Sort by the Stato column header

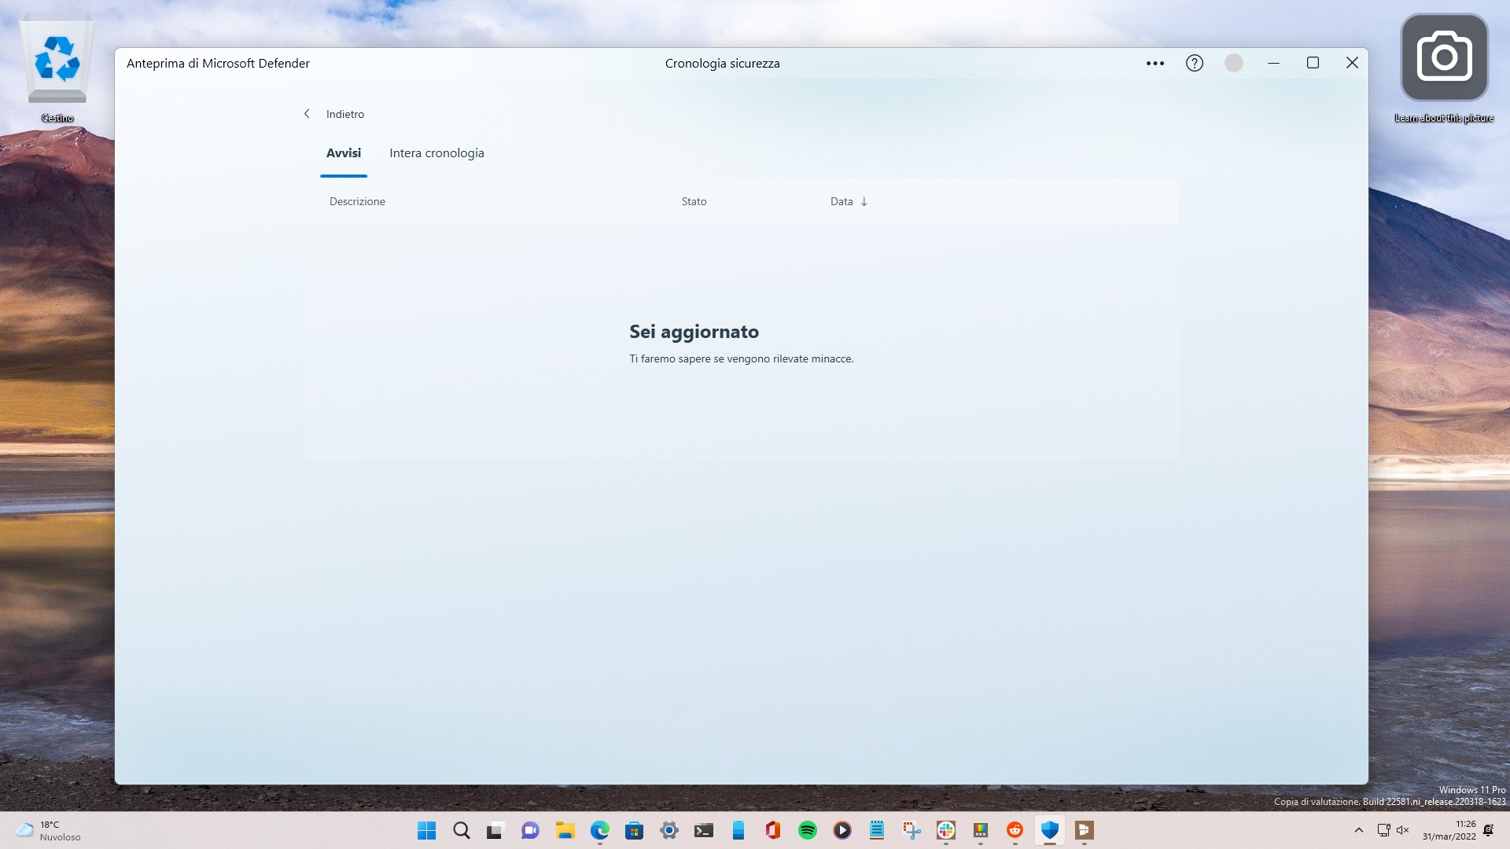[x=694, y=201]
